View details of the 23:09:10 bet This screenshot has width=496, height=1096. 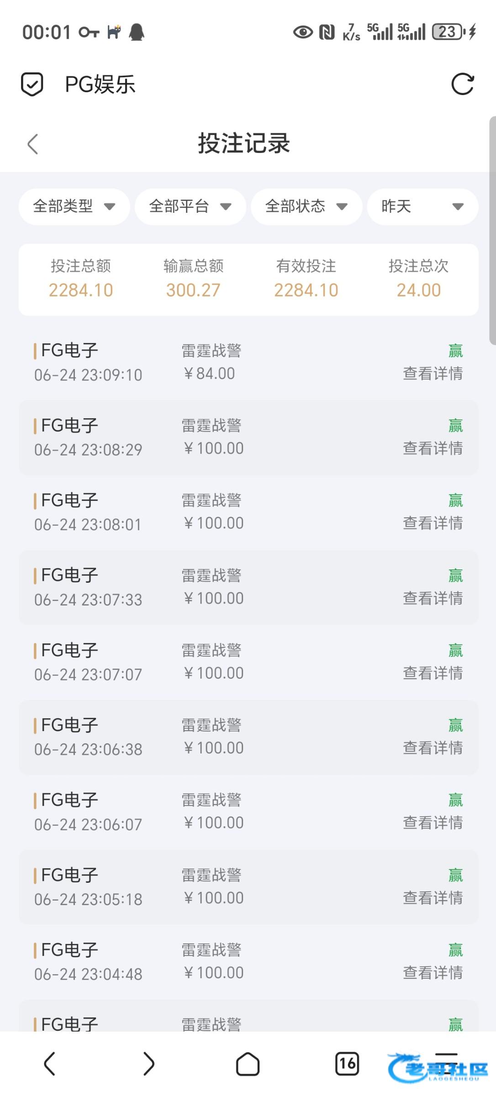click(x=433, y=374)
